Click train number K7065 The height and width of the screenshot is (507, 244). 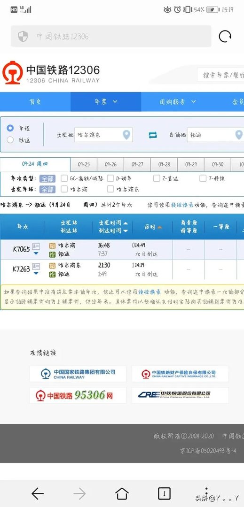tap(21, 249)
